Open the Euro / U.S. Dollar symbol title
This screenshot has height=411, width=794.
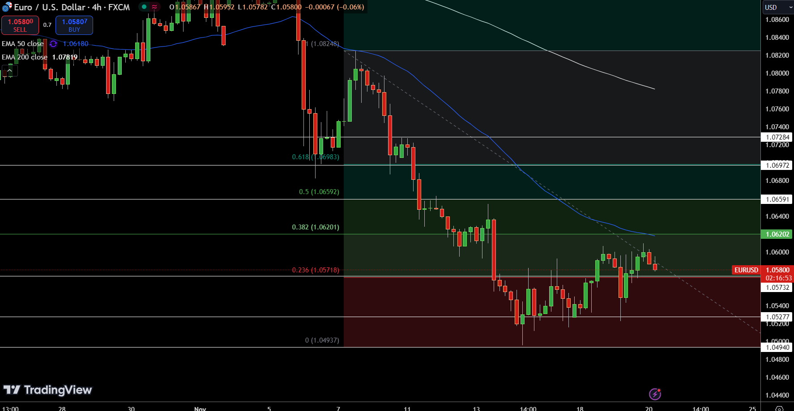point(72,7)
